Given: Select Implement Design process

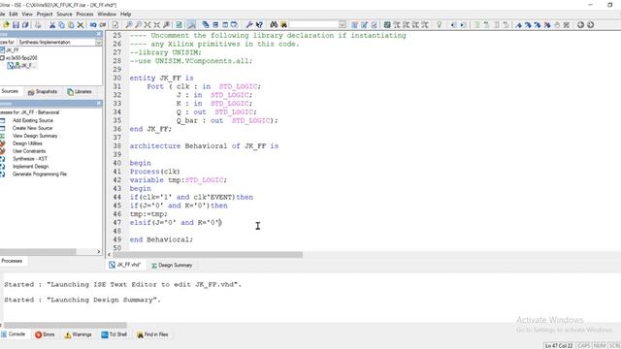Looking at the screenshot, I should click(x=30, y=167).
